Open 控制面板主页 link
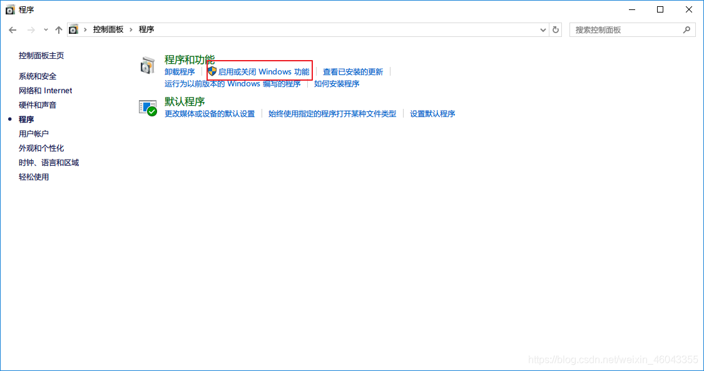Screen dimensions: 704x371 tap(41, 56)
